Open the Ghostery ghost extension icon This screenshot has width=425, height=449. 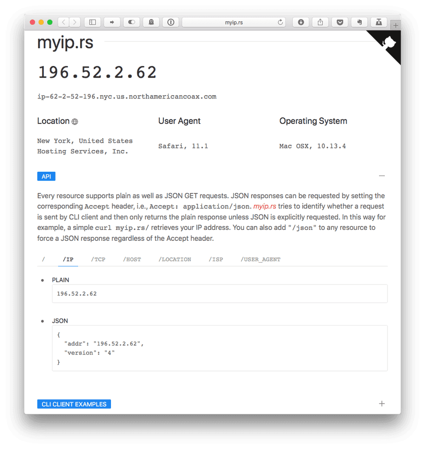151,22
